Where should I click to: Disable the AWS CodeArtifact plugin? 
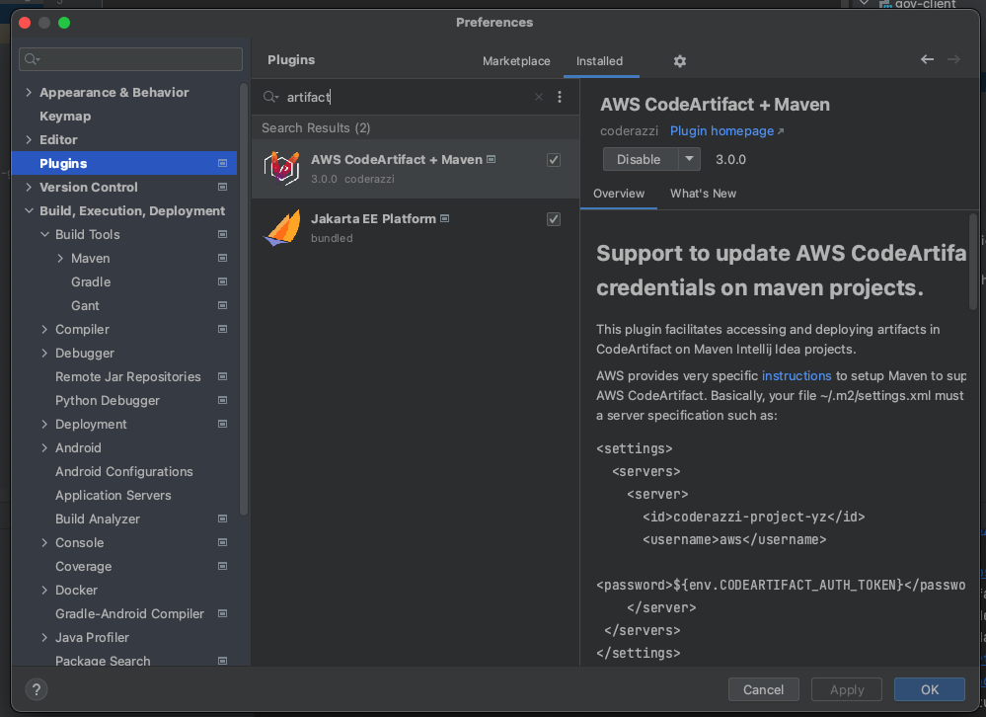[x=641, y=159]
